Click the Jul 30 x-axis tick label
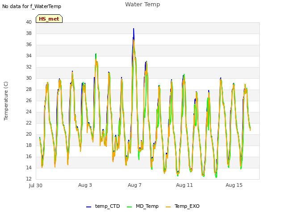The height and width of the screenshot is (215, 286). (x=36, y=185)
